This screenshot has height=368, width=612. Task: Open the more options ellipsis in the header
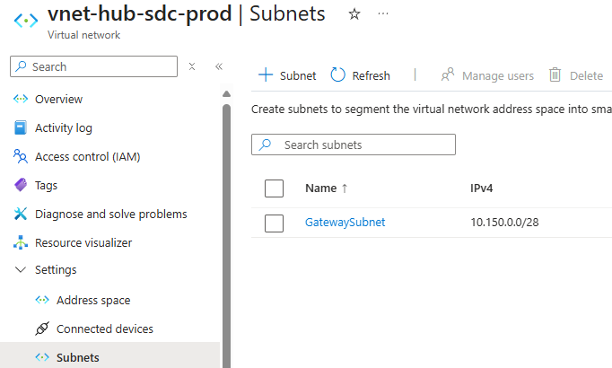(x=383, y=14)
